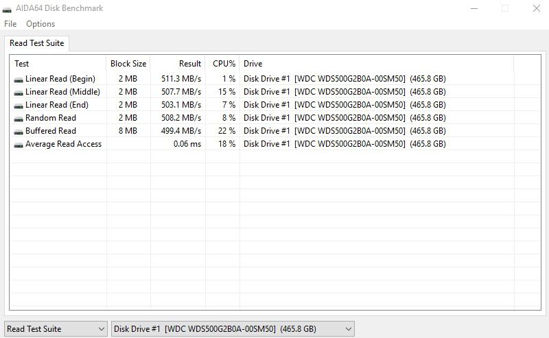Sort by the Test column header
Viewport: 549px width, 338px height.
click(x=58, y=63)
